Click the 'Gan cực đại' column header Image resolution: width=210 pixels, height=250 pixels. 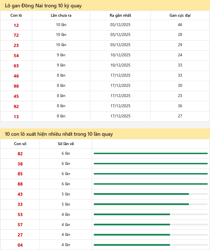(x=180, y=15)
